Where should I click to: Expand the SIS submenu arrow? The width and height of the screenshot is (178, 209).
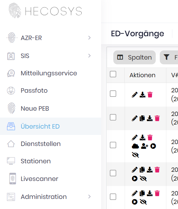(x=89, y=55)
